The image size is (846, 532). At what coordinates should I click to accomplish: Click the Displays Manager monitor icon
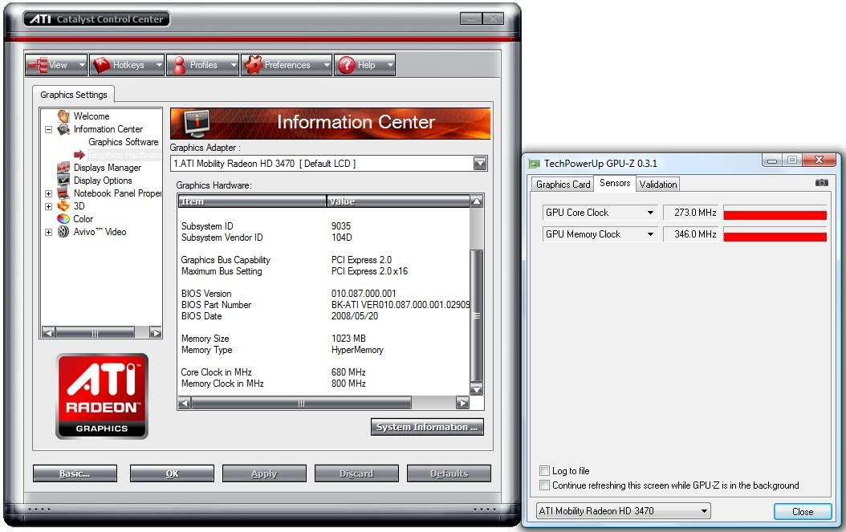tap(63, 167)
